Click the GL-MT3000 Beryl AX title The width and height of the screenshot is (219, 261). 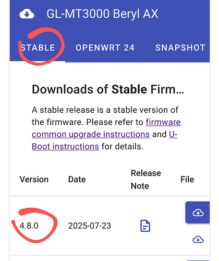click(x=102, y=14)
